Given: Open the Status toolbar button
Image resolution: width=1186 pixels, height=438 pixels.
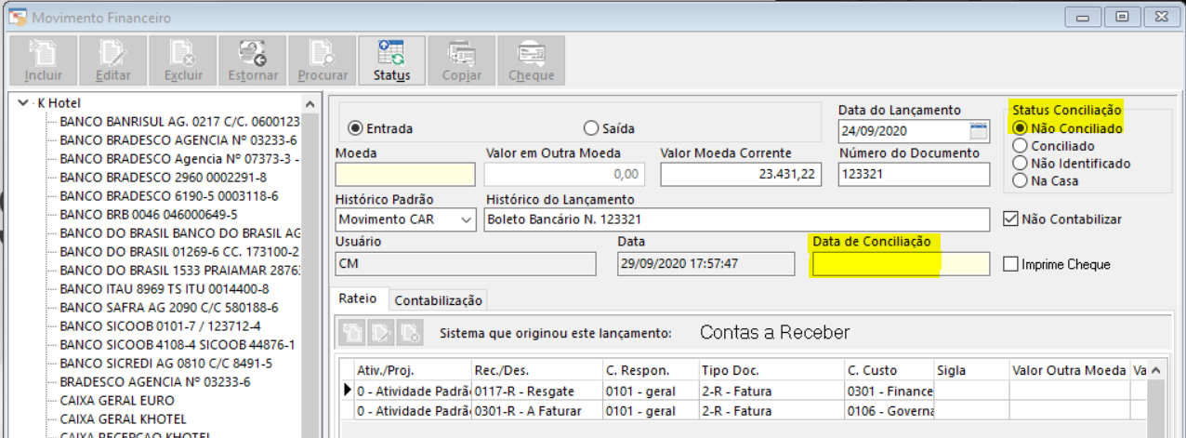Looking at the screenshot, I should click(x=391, y=61).
